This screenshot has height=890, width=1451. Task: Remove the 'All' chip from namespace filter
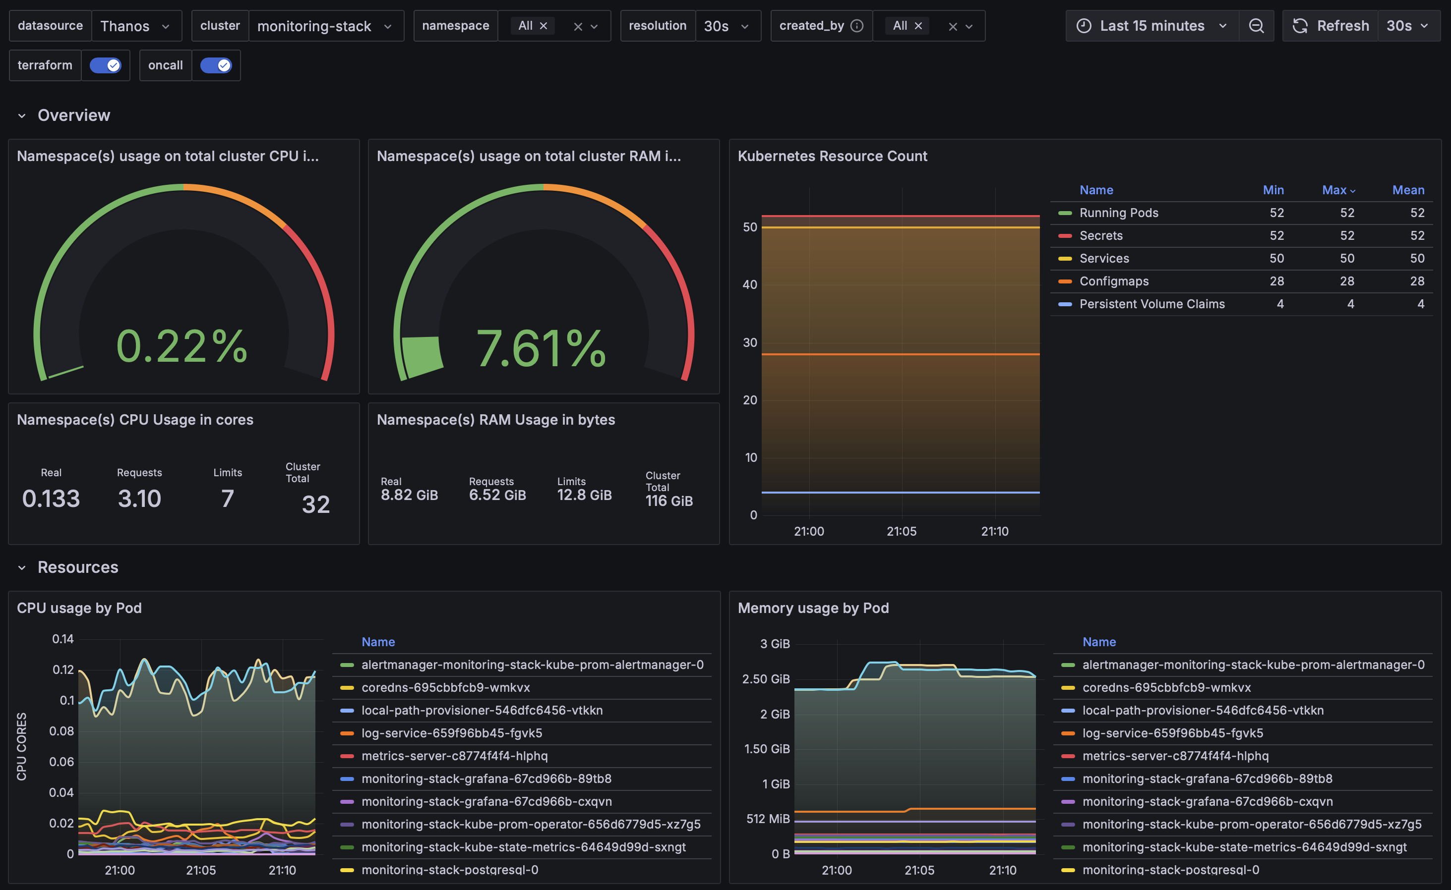pyautogui.click(x=544, y=26)
